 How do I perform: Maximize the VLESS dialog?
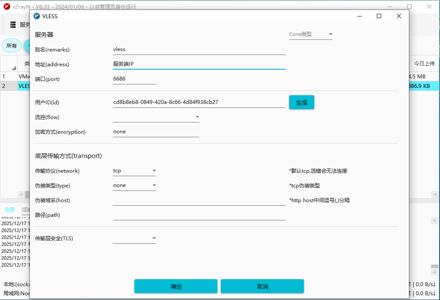click(x=379, y=16)
